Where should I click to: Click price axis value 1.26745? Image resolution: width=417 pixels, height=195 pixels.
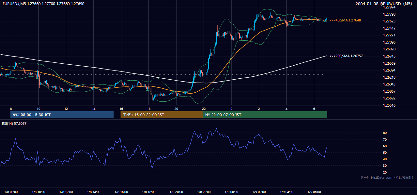coord(389,56)
